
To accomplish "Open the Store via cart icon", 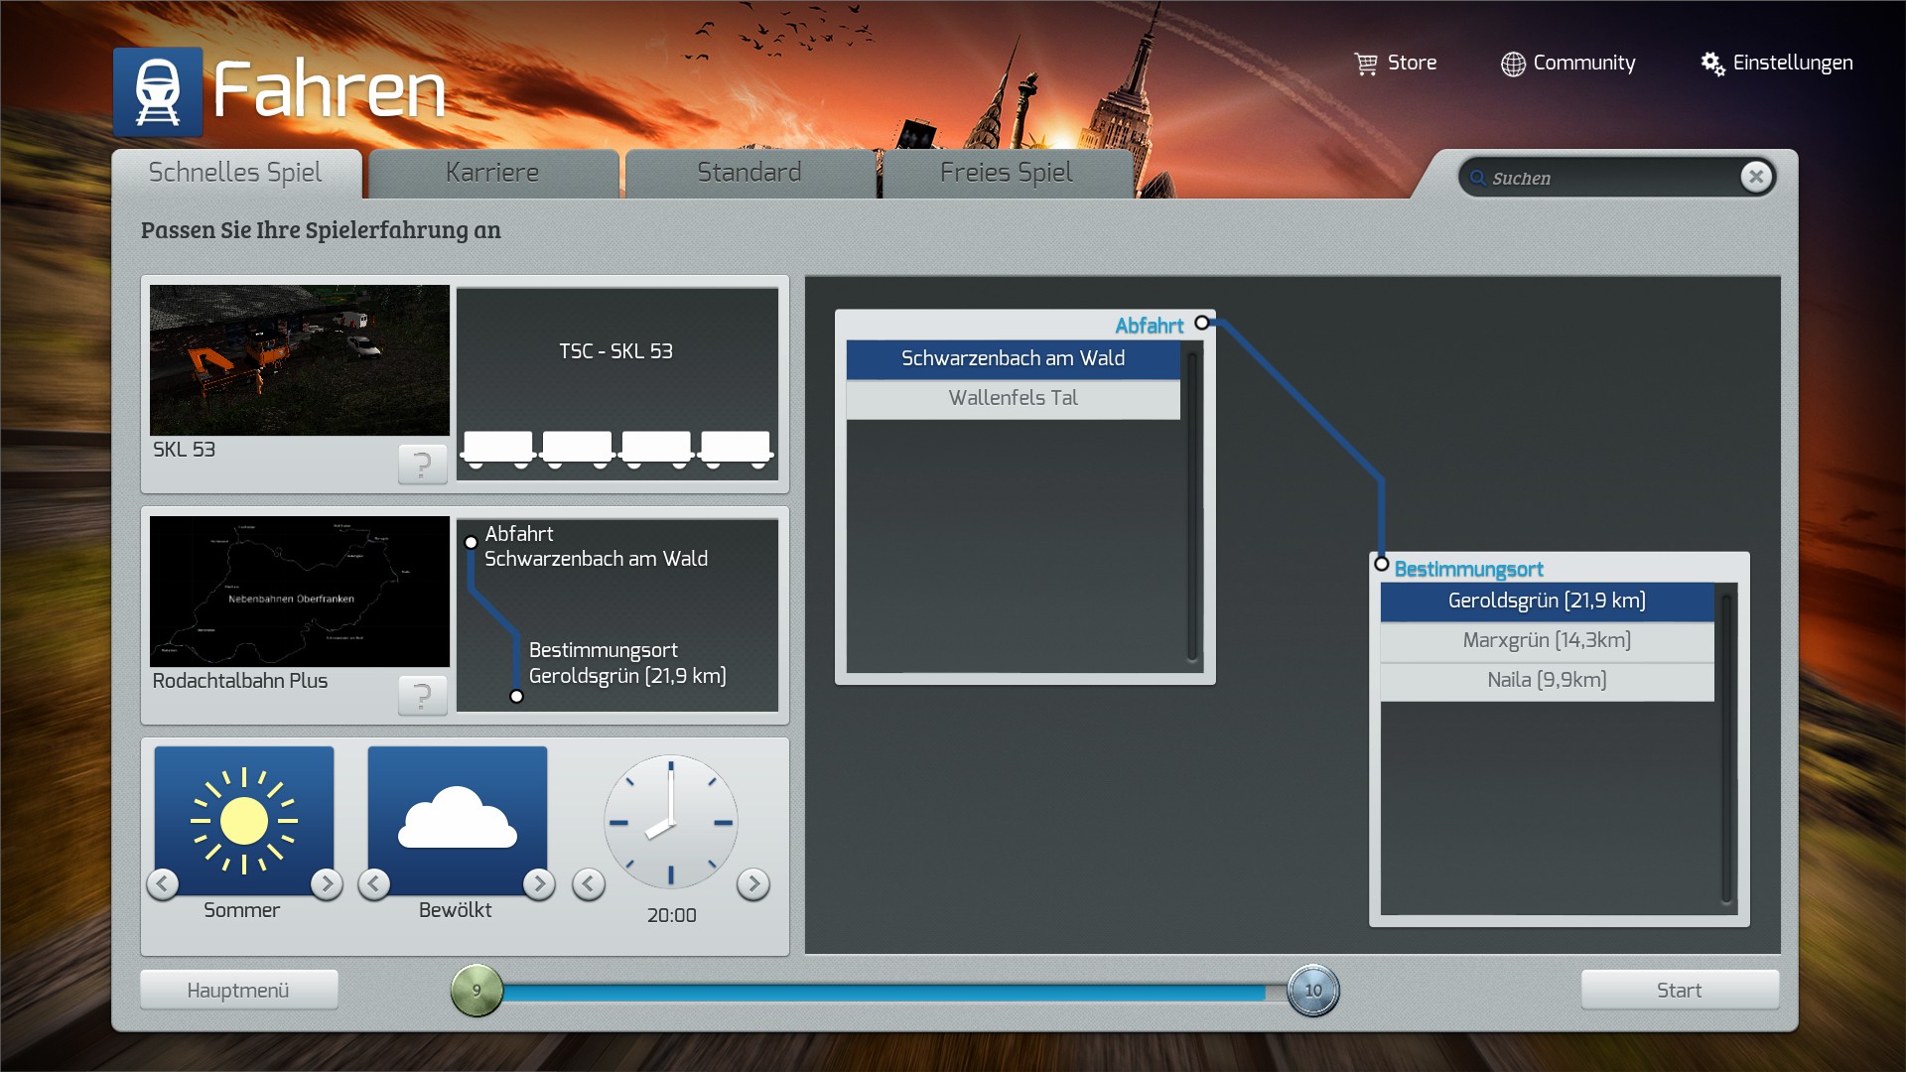I will pos(1366,64).
